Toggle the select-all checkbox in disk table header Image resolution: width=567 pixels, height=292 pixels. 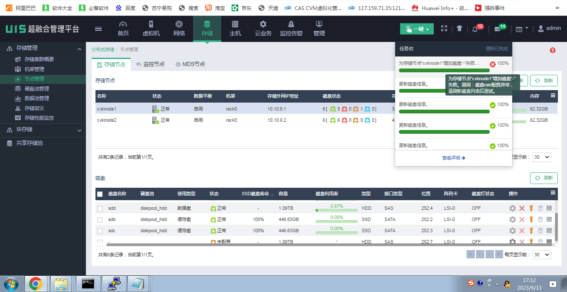[x=100, y=194]
